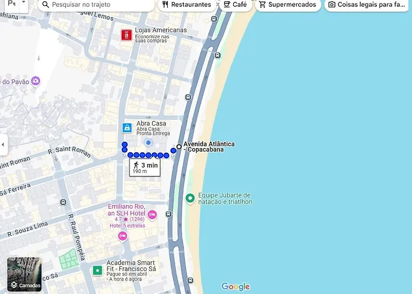This screenshot has width=412, height=294.
Task: Filter by Restaurantes chip
Action: (x=187, y=5)
